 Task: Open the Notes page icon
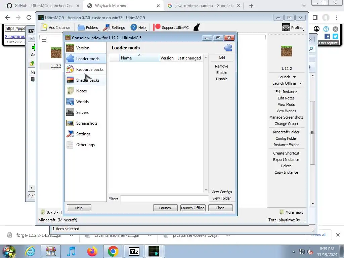(70, 91)
